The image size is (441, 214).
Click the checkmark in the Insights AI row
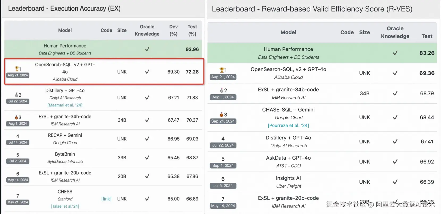[395, 182]
